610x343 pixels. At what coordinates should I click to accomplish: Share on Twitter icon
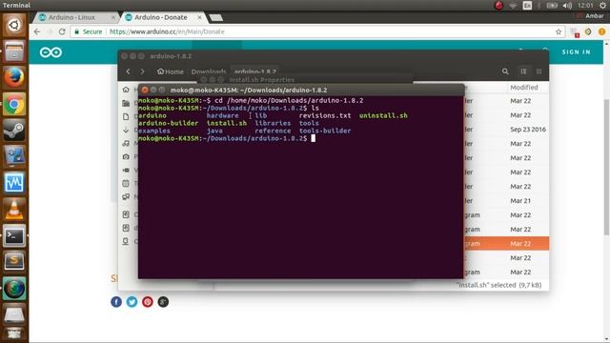click(132, 302)
